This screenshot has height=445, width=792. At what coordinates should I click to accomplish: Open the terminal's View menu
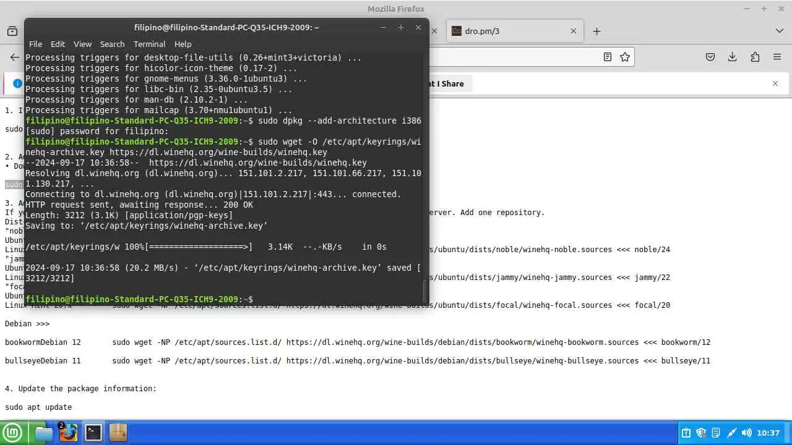click(x=82, y=44)
